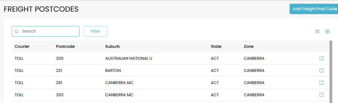The height and width of the screenshot is (103, 338).
Task: Open the Filter button
Action: [95, 31]
